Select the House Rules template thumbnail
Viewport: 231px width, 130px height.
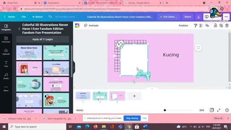tap(56, 69)
